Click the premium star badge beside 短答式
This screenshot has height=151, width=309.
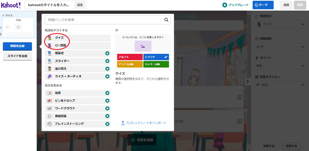pos(107,53)
